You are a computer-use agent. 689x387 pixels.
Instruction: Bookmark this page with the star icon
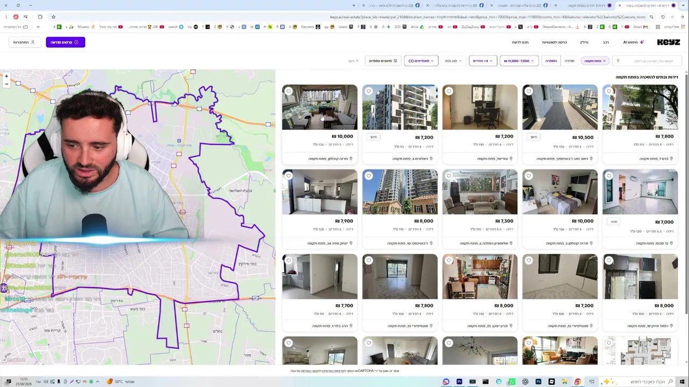(53, 17)
